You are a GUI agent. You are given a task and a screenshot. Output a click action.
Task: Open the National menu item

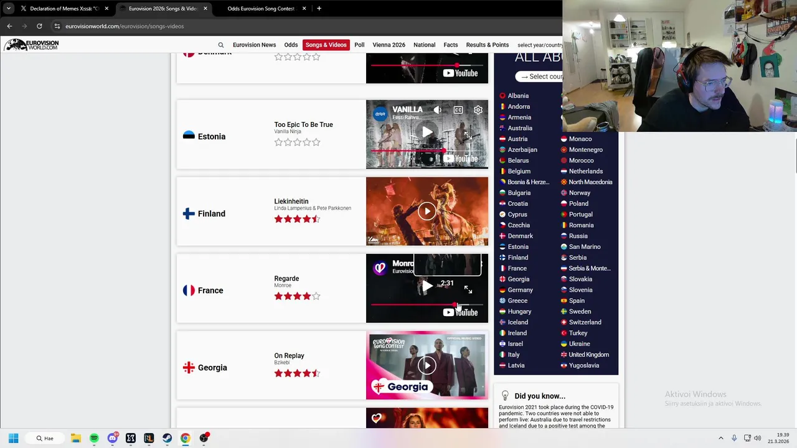(x=424, y=45)
